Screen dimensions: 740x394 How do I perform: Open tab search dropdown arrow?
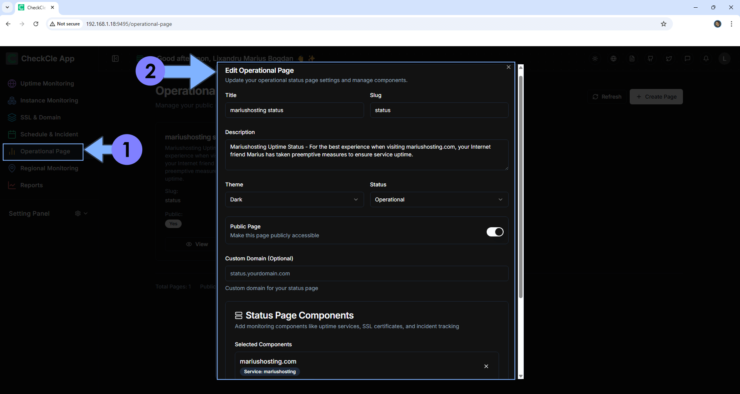(x=7, y=7)
